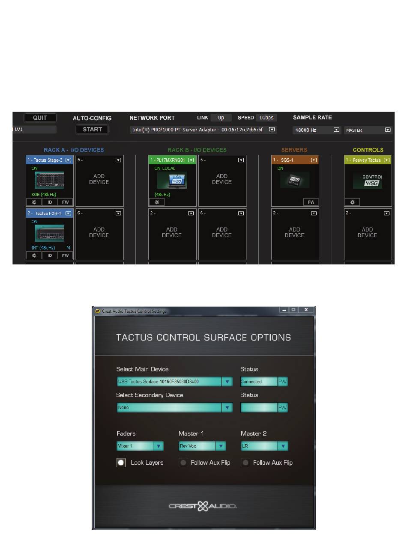Open gear settings for Peavey Tactus control

[353, 202]
